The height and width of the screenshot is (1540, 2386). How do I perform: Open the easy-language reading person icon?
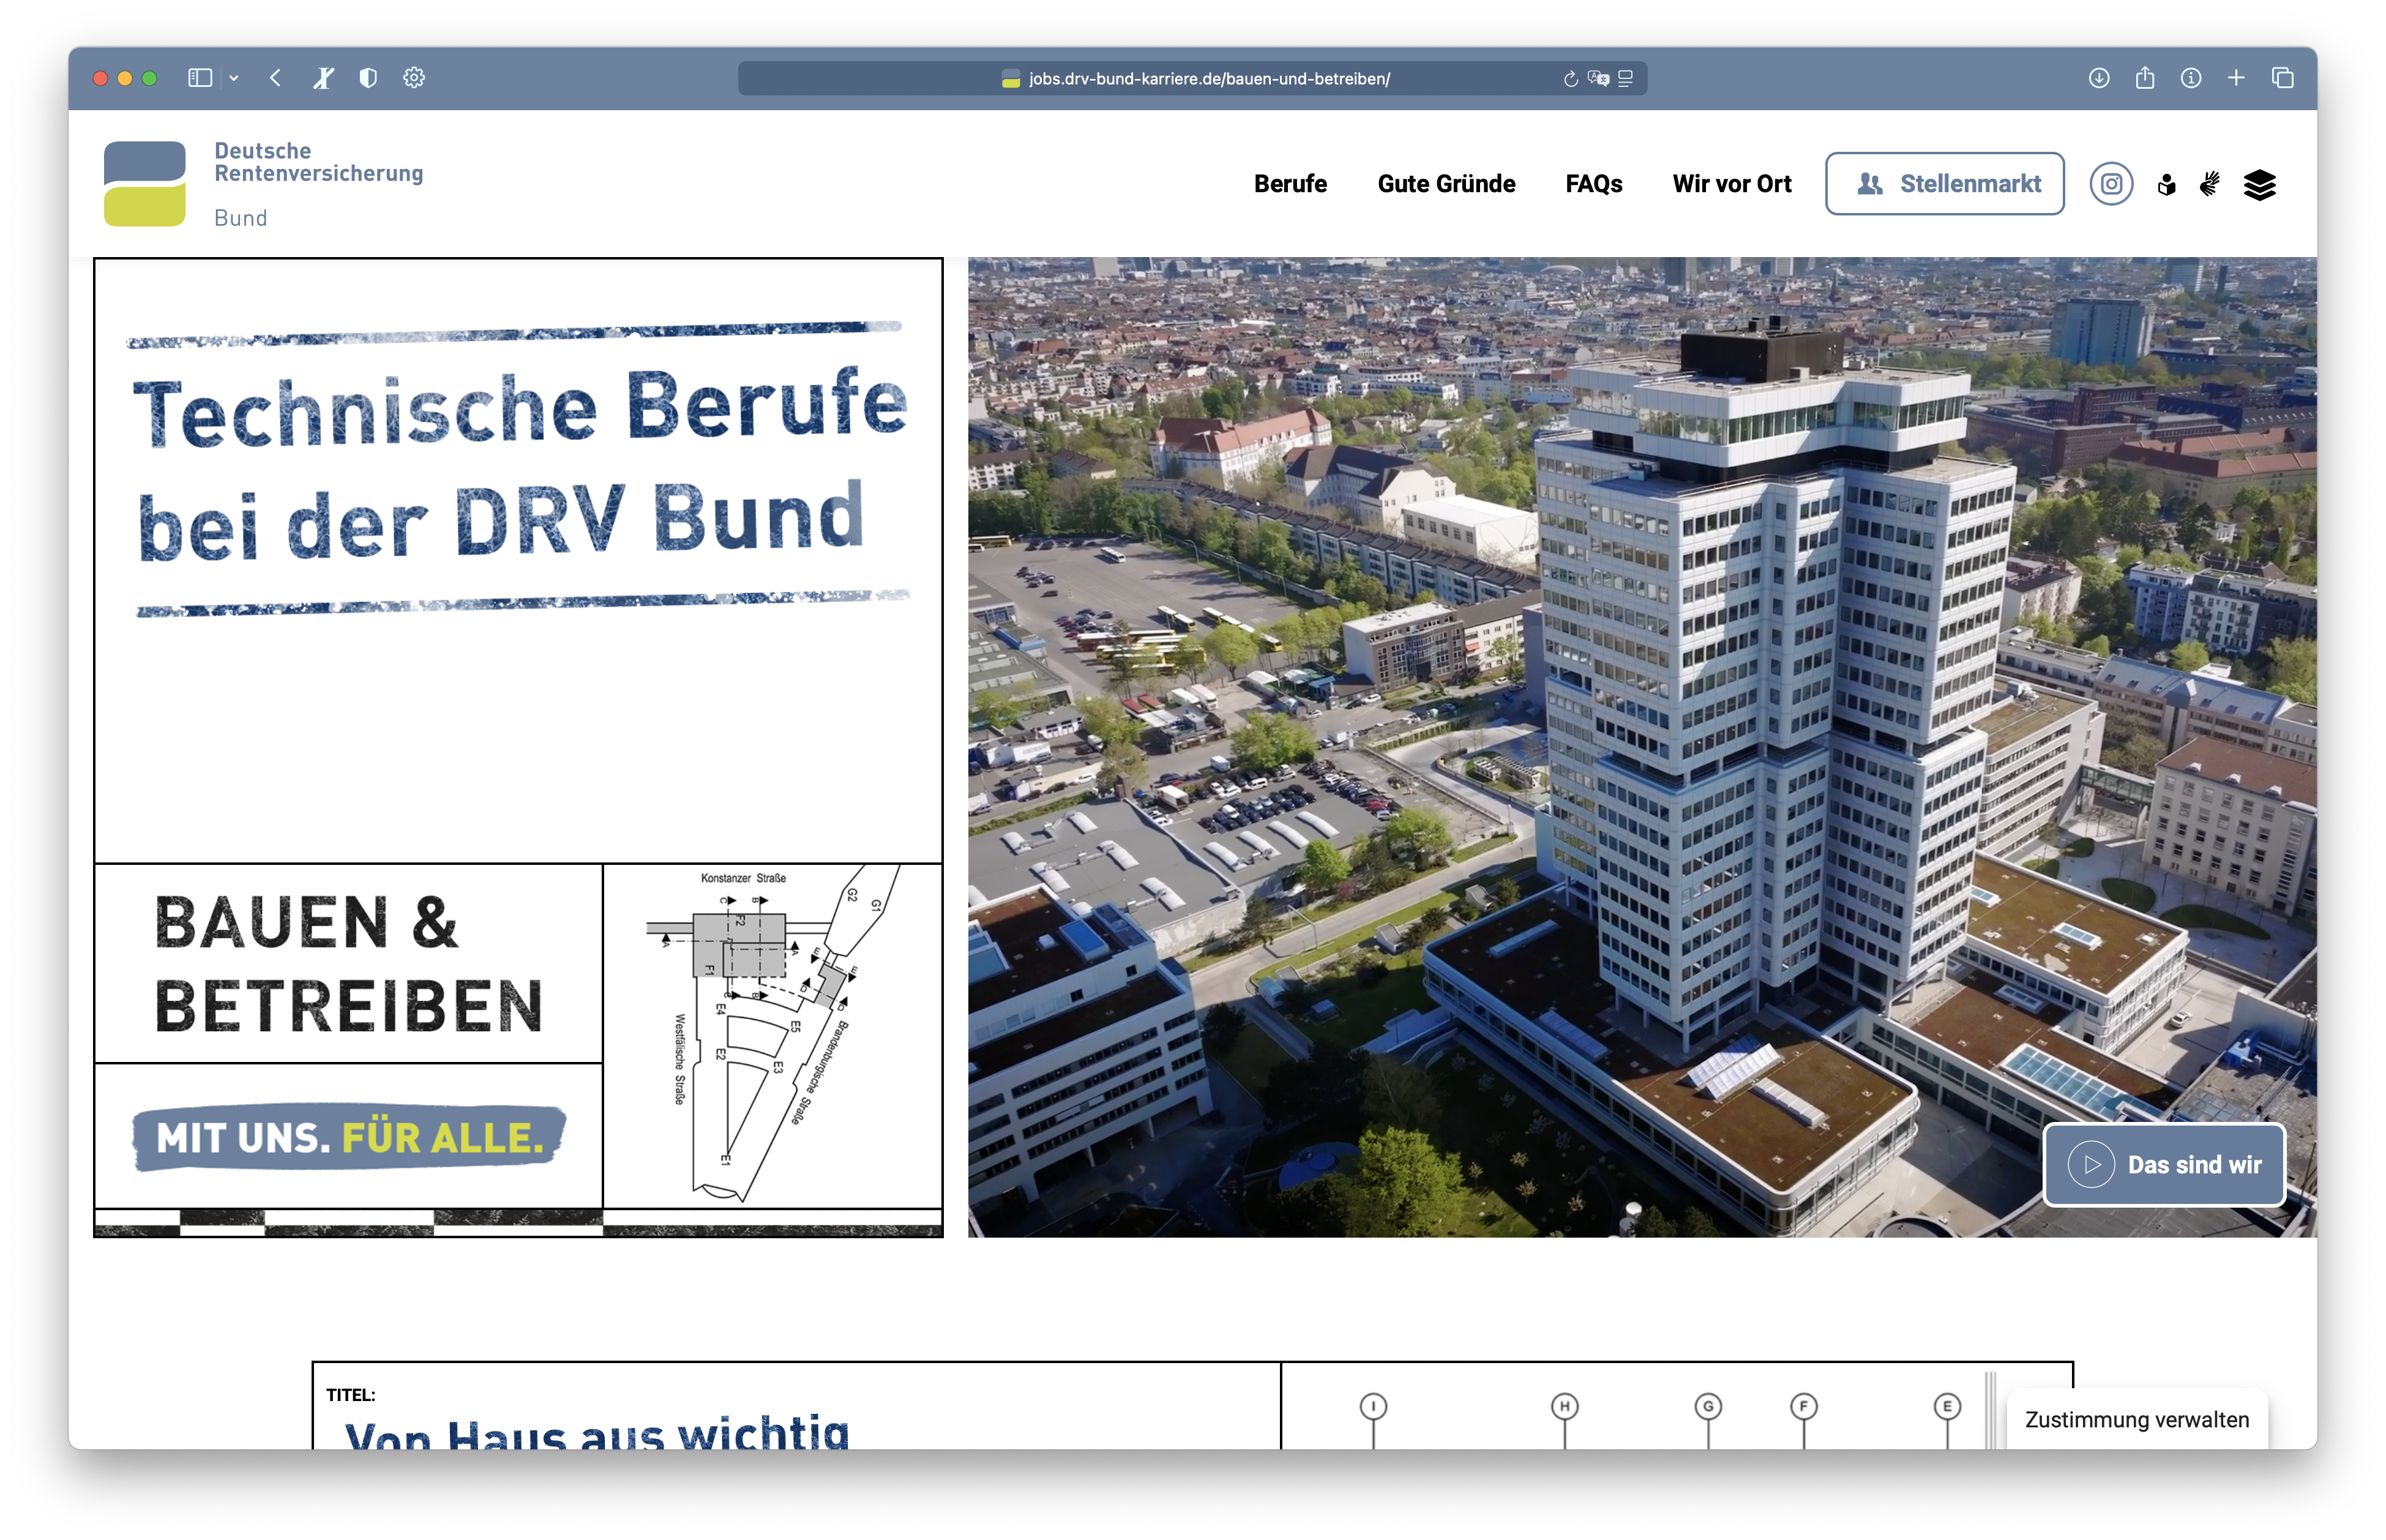pos(2166,185)
